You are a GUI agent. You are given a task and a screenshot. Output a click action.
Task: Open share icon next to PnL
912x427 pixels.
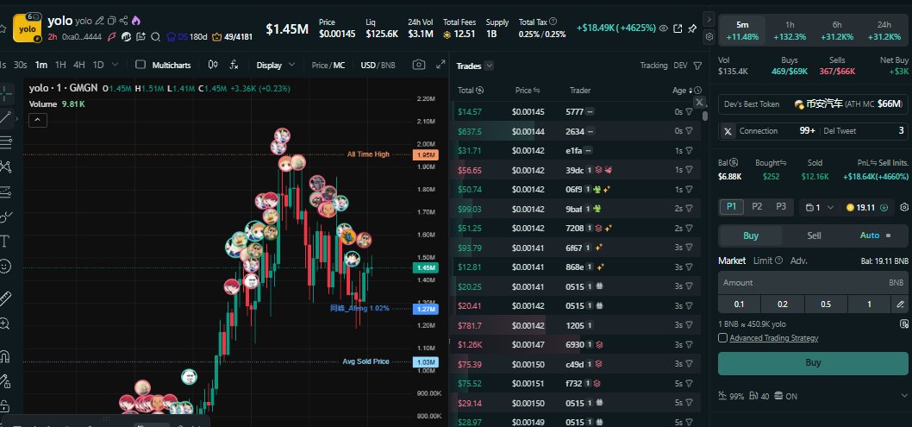tap(678, 28)
